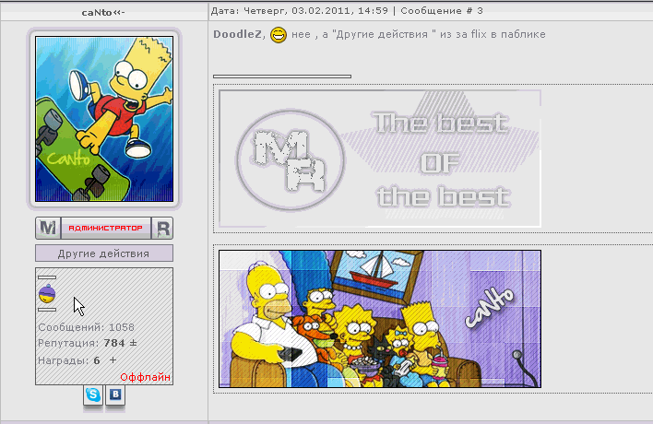653x424 pixels.
Task: Open the awards count 6
Action: coord(97,360)
